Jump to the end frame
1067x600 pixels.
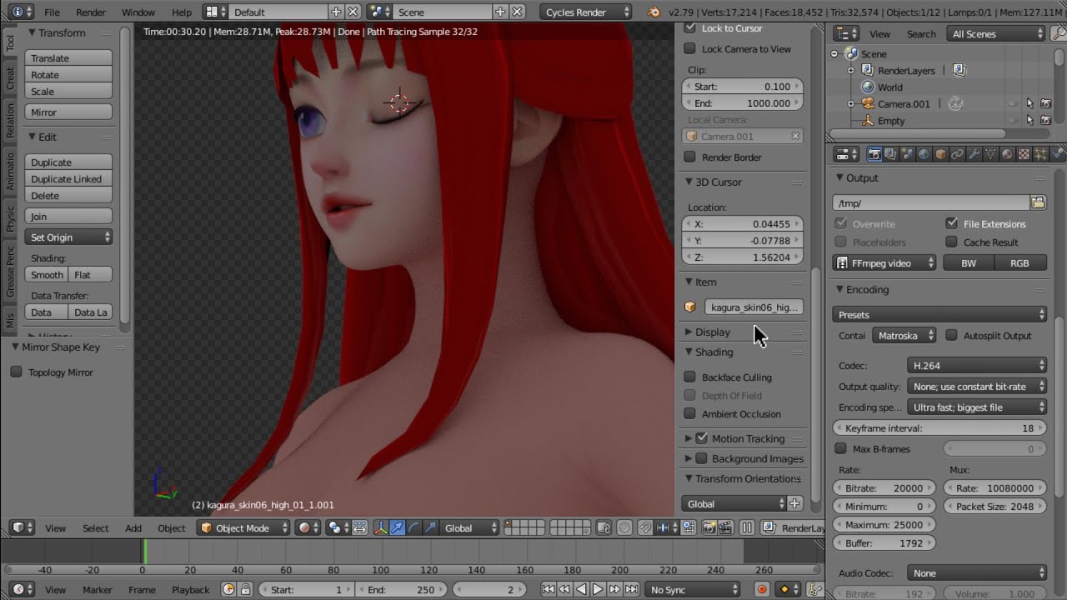click(x=631, y=589)
